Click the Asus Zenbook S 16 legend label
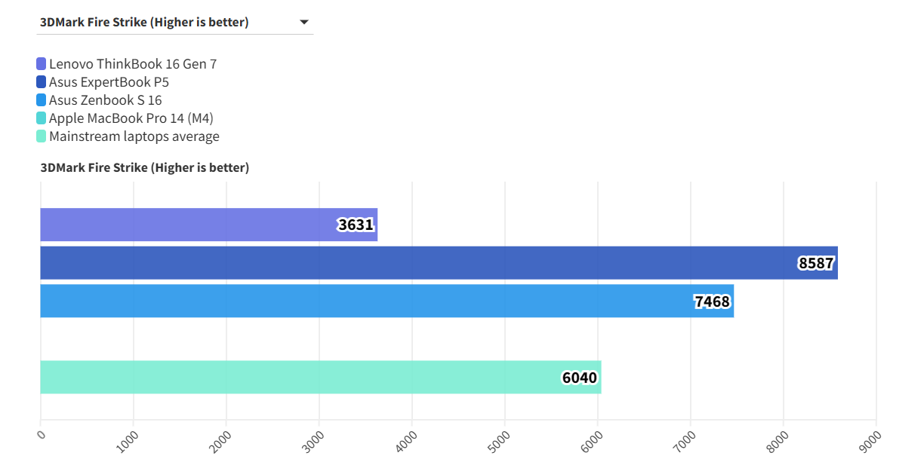The height and width of the screenshot is (462, 924). pos(105,100)
